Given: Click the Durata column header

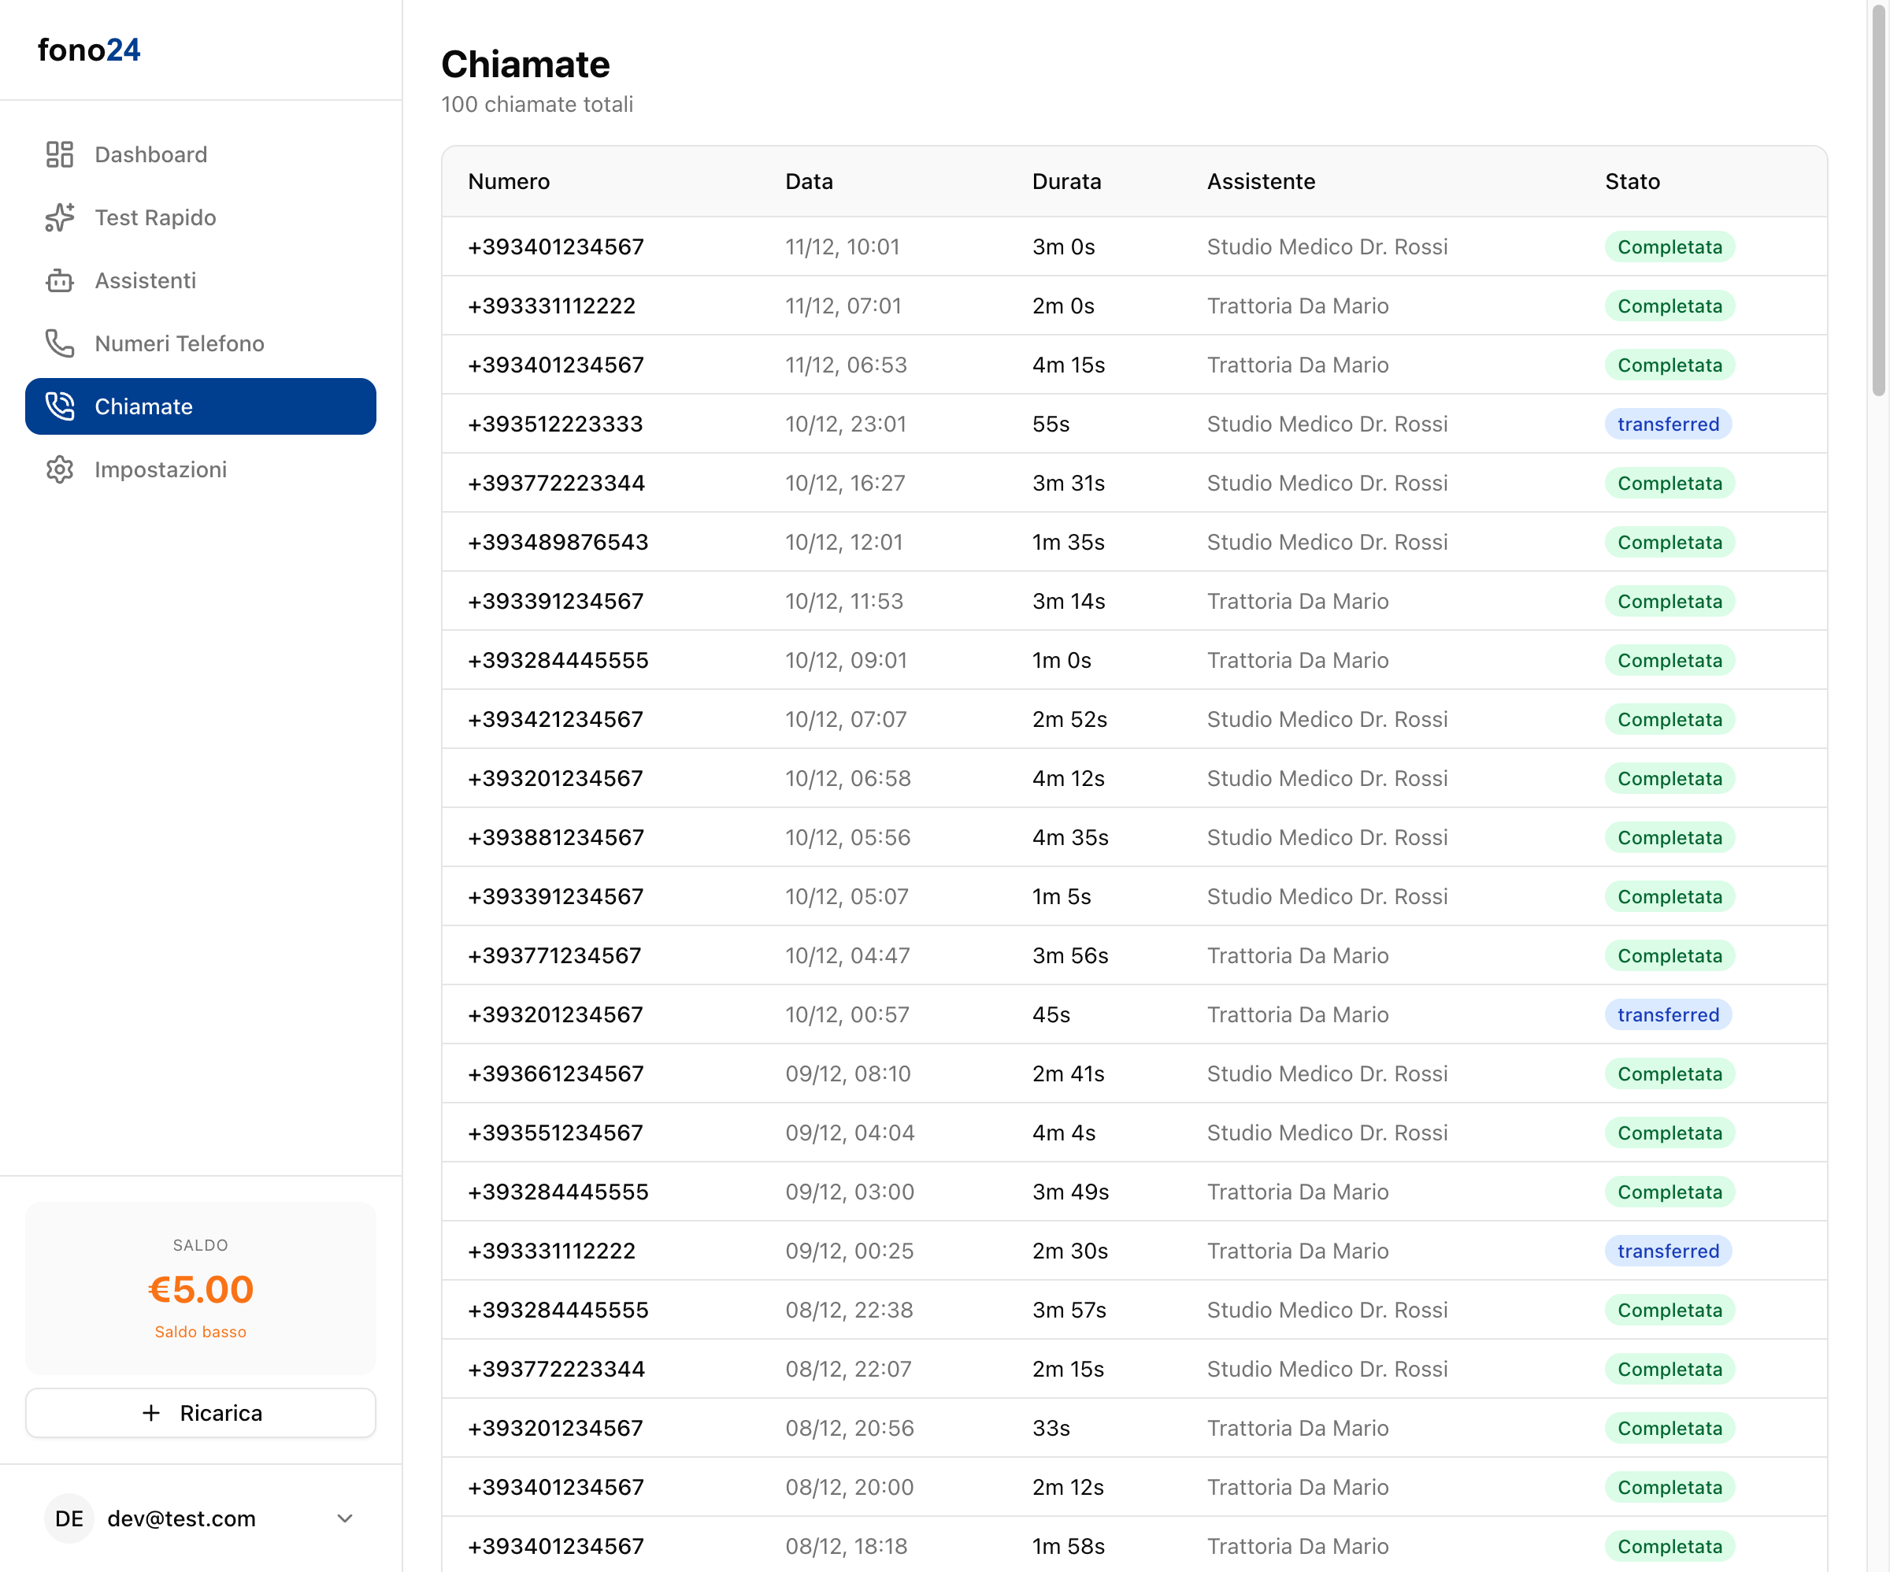Looking at the screenshot, I should pos(1065,181).
